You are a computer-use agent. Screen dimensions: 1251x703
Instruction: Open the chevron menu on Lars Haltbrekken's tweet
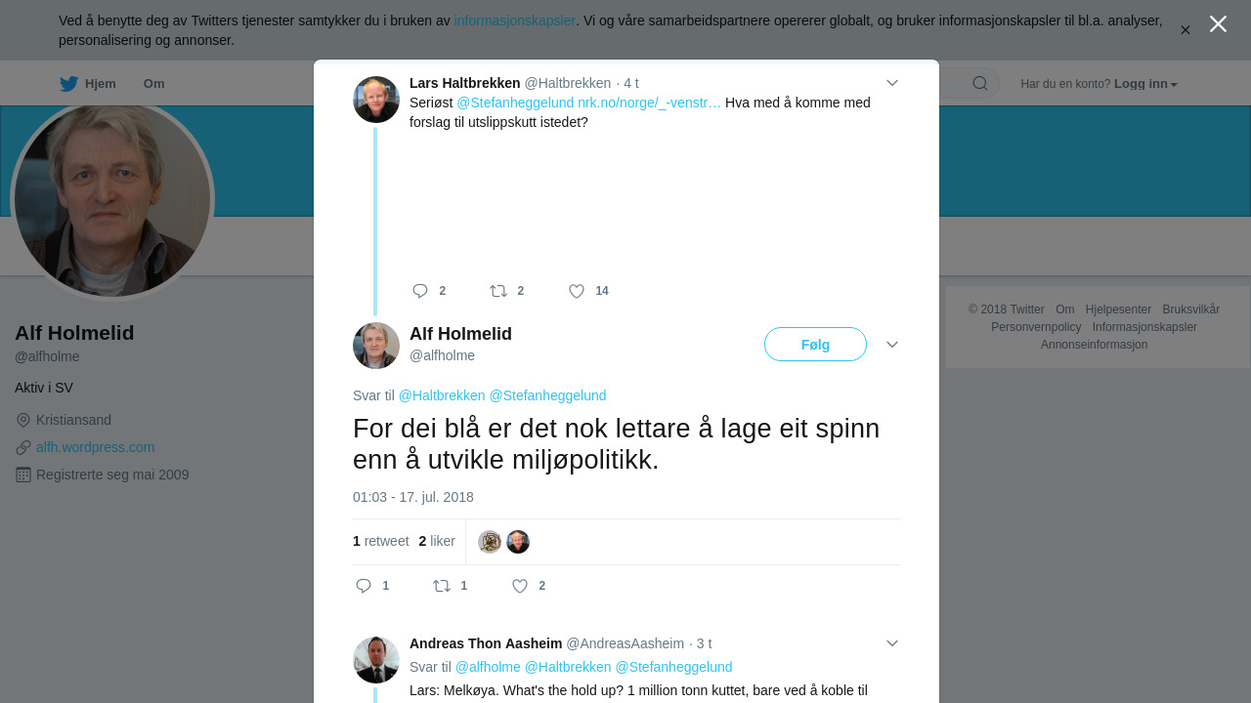pos(892,83)
